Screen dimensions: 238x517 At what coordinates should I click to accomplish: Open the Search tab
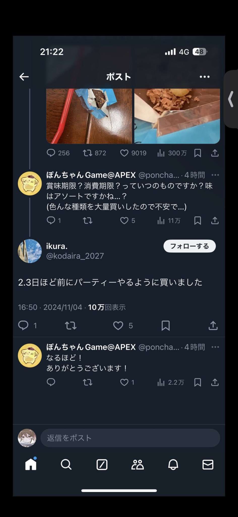point(66,464)
